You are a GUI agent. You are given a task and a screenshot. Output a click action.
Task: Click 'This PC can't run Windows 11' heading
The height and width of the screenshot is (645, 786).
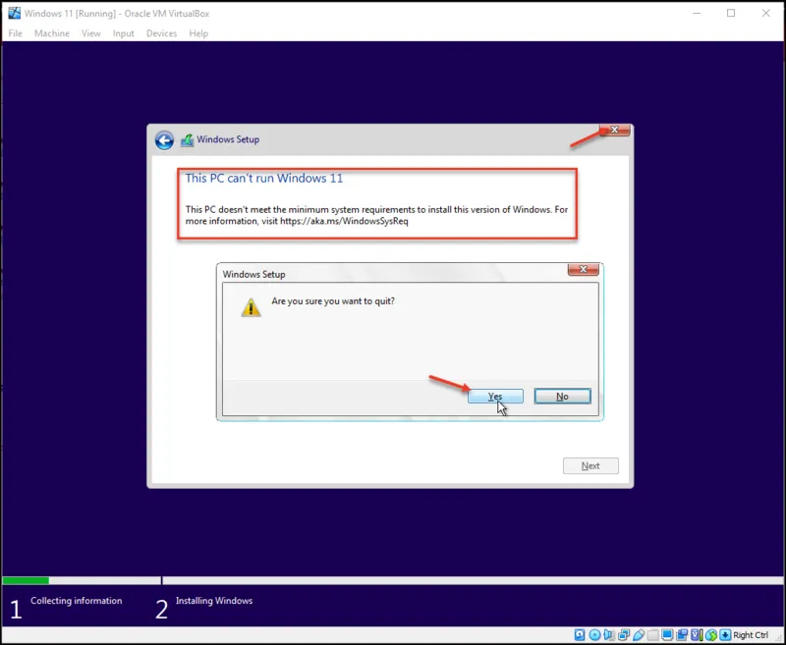(264, 179)
